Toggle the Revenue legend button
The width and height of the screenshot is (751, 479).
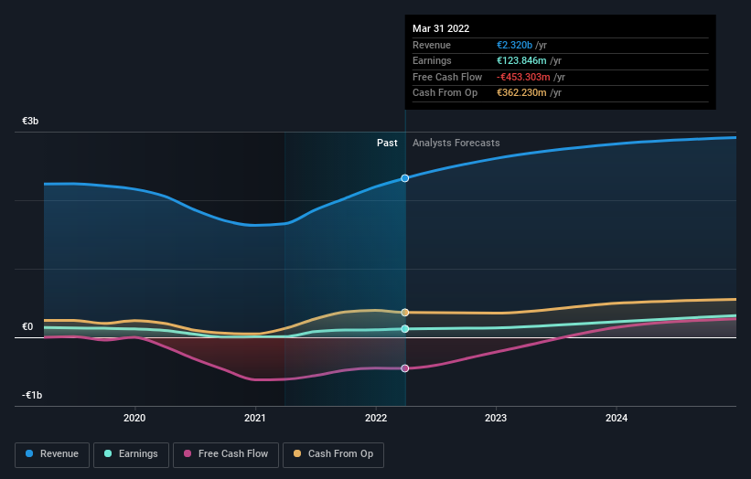click(52, 454)
